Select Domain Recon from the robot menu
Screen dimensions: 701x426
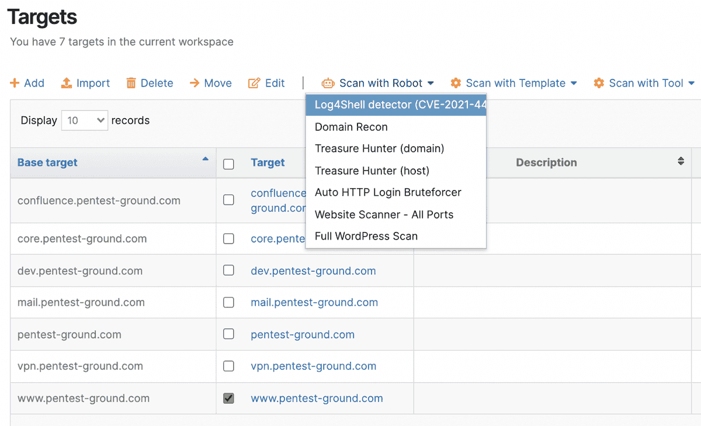351,127
